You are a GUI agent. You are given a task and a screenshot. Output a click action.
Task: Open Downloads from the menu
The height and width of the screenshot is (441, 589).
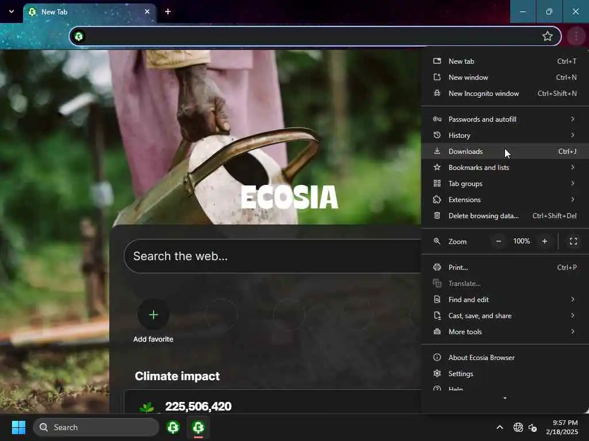pyautogui.click(x=505, y=152)
